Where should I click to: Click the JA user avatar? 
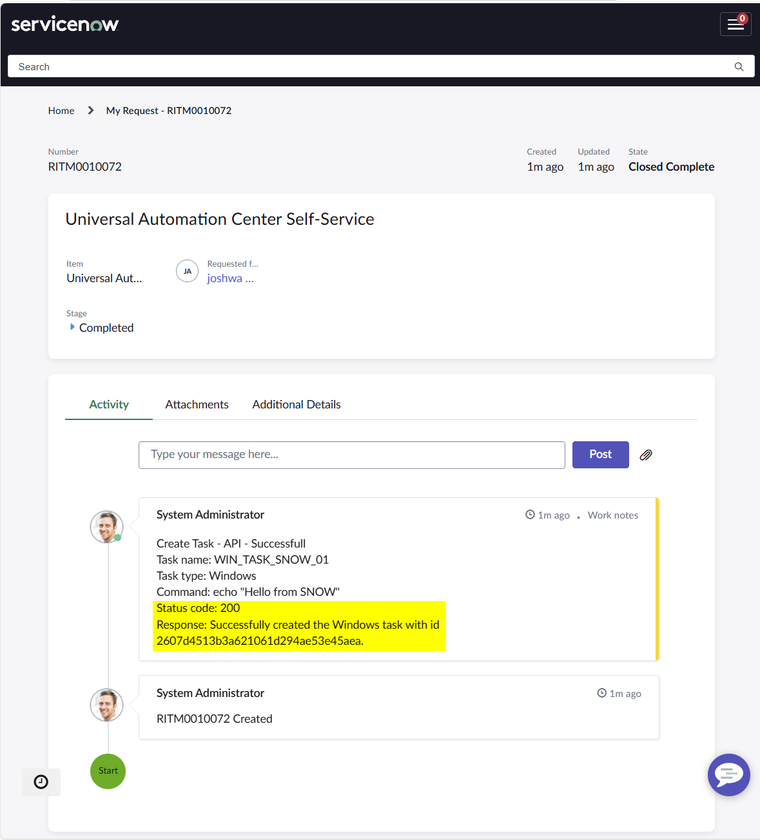click(187, 271)
